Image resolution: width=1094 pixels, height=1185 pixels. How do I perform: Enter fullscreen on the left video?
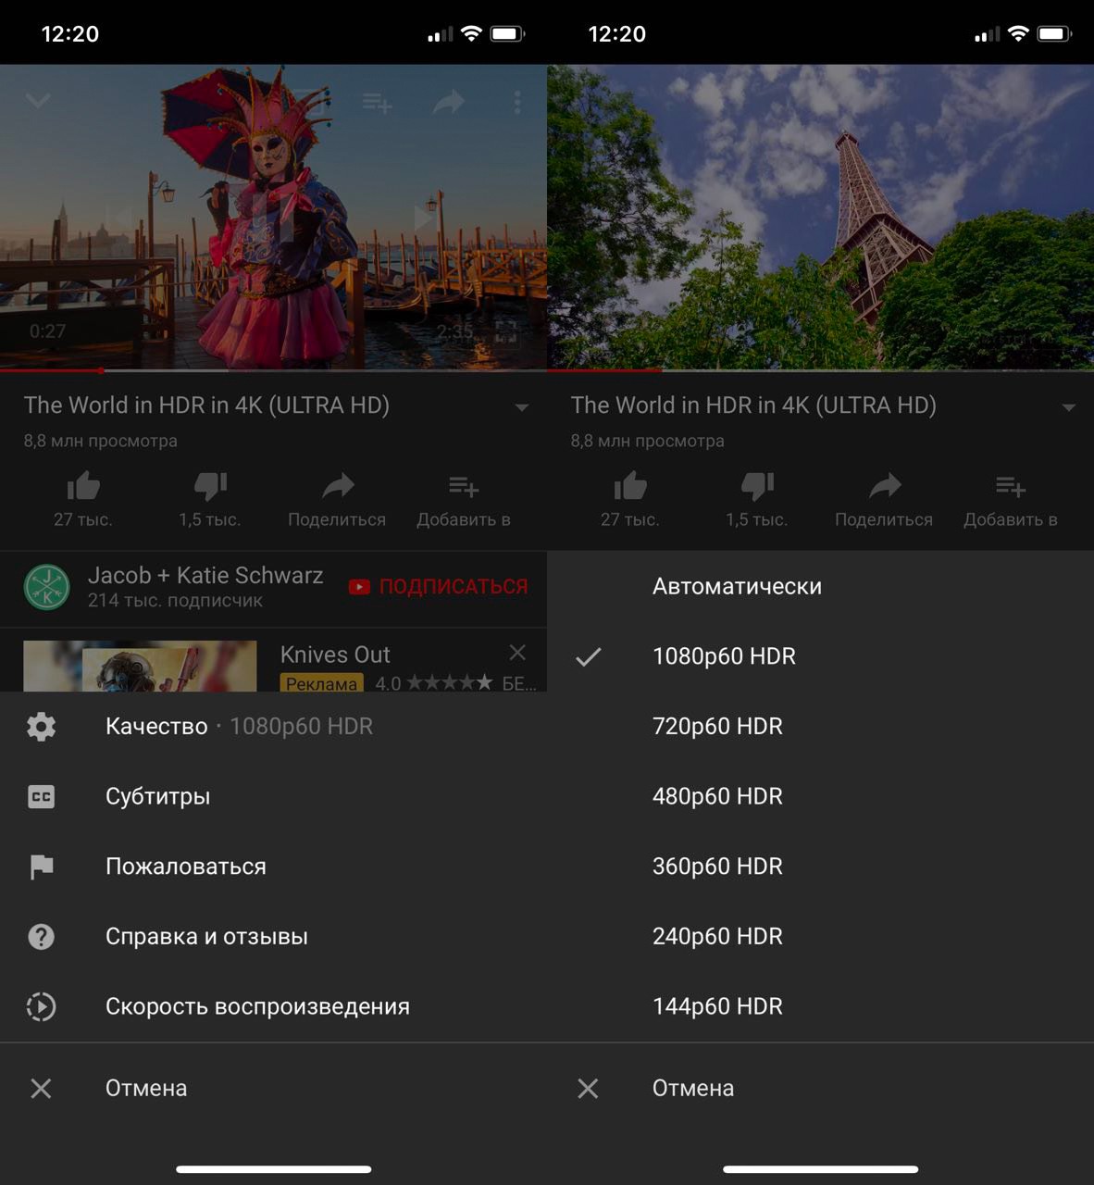[x=506, y=331]
